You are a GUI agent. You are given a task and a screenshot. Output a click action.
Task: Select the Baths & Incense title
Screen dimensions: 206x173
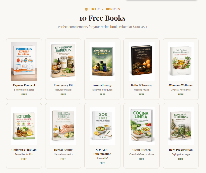pos(142,85)
